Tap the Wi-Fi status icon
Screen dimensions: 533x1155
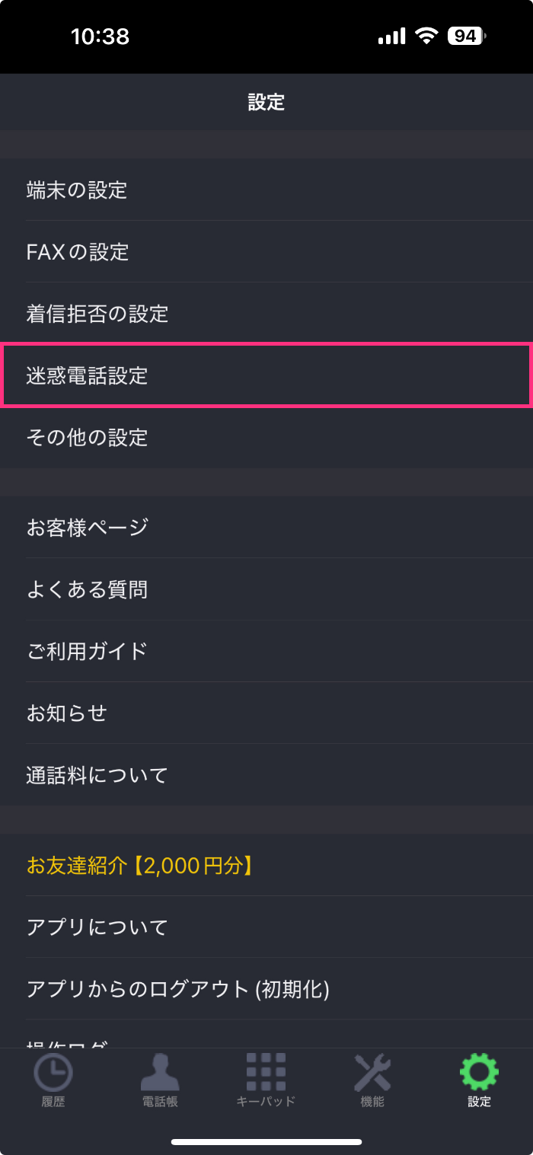[x=427, y=36]
